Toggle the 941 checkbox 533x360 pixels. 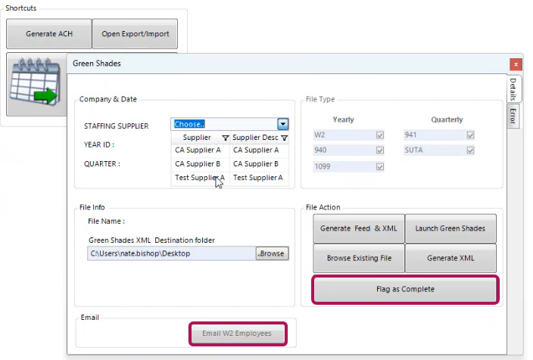[x=470, y=135]
